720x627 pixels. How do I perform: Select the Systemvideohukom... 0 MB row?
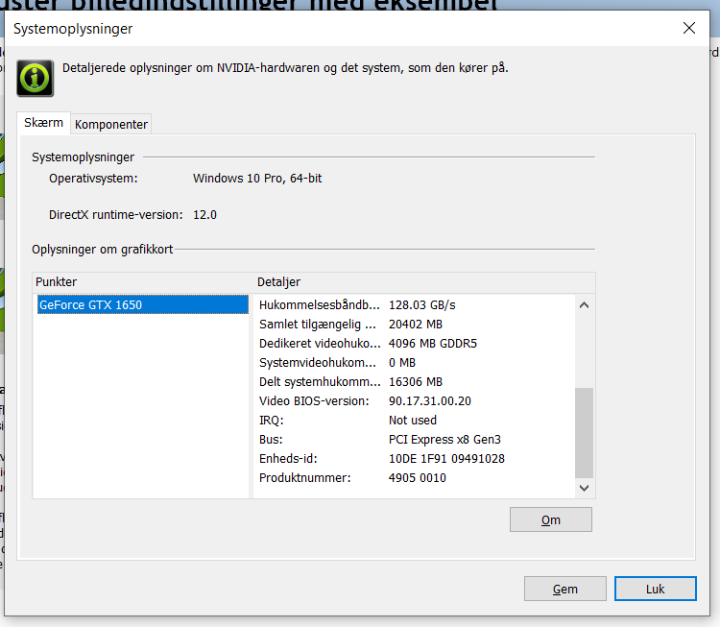(414, 363)
